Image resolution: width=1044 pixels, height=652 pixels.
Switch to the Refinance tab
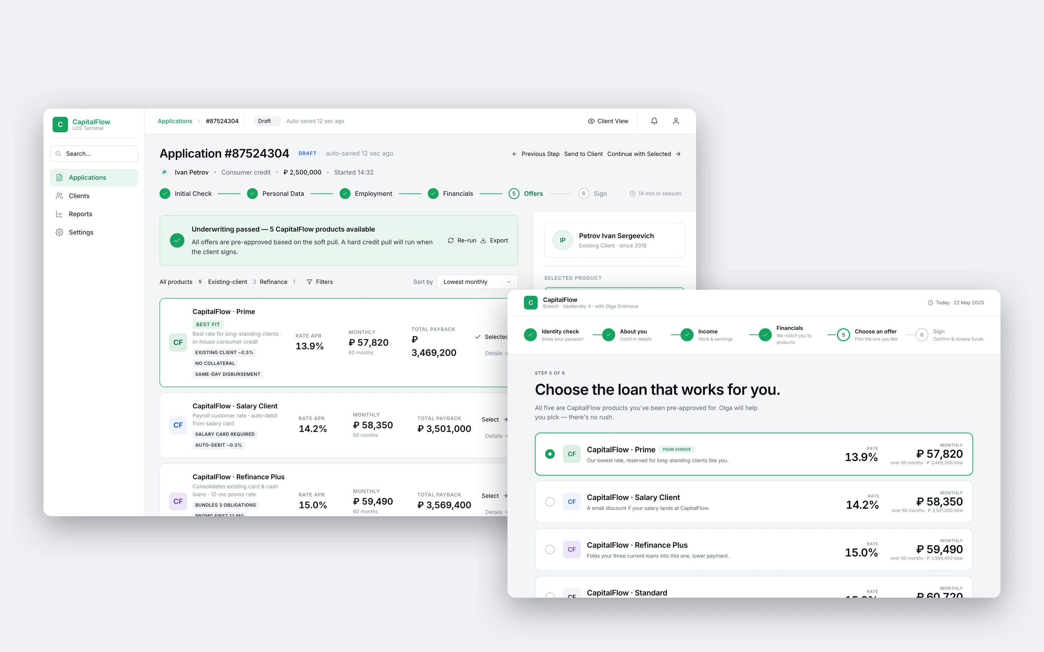[277, 282]
